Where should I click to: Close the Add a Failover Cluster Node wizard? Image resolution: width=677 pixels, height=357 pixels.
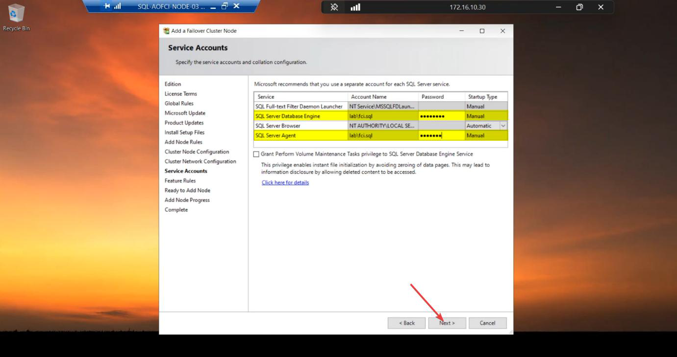click(502, 31)
